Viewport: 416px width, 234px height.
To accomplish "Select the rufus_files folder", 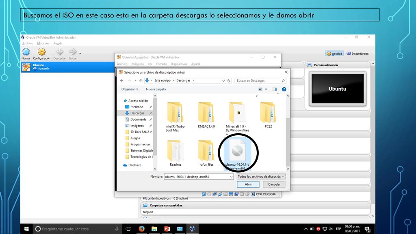I will [206, 153].
